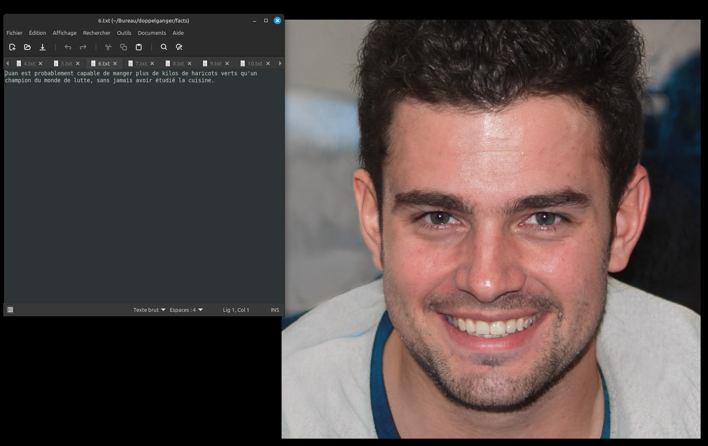Click the search and replace icon
708x446 pixels.
[179, 47]
